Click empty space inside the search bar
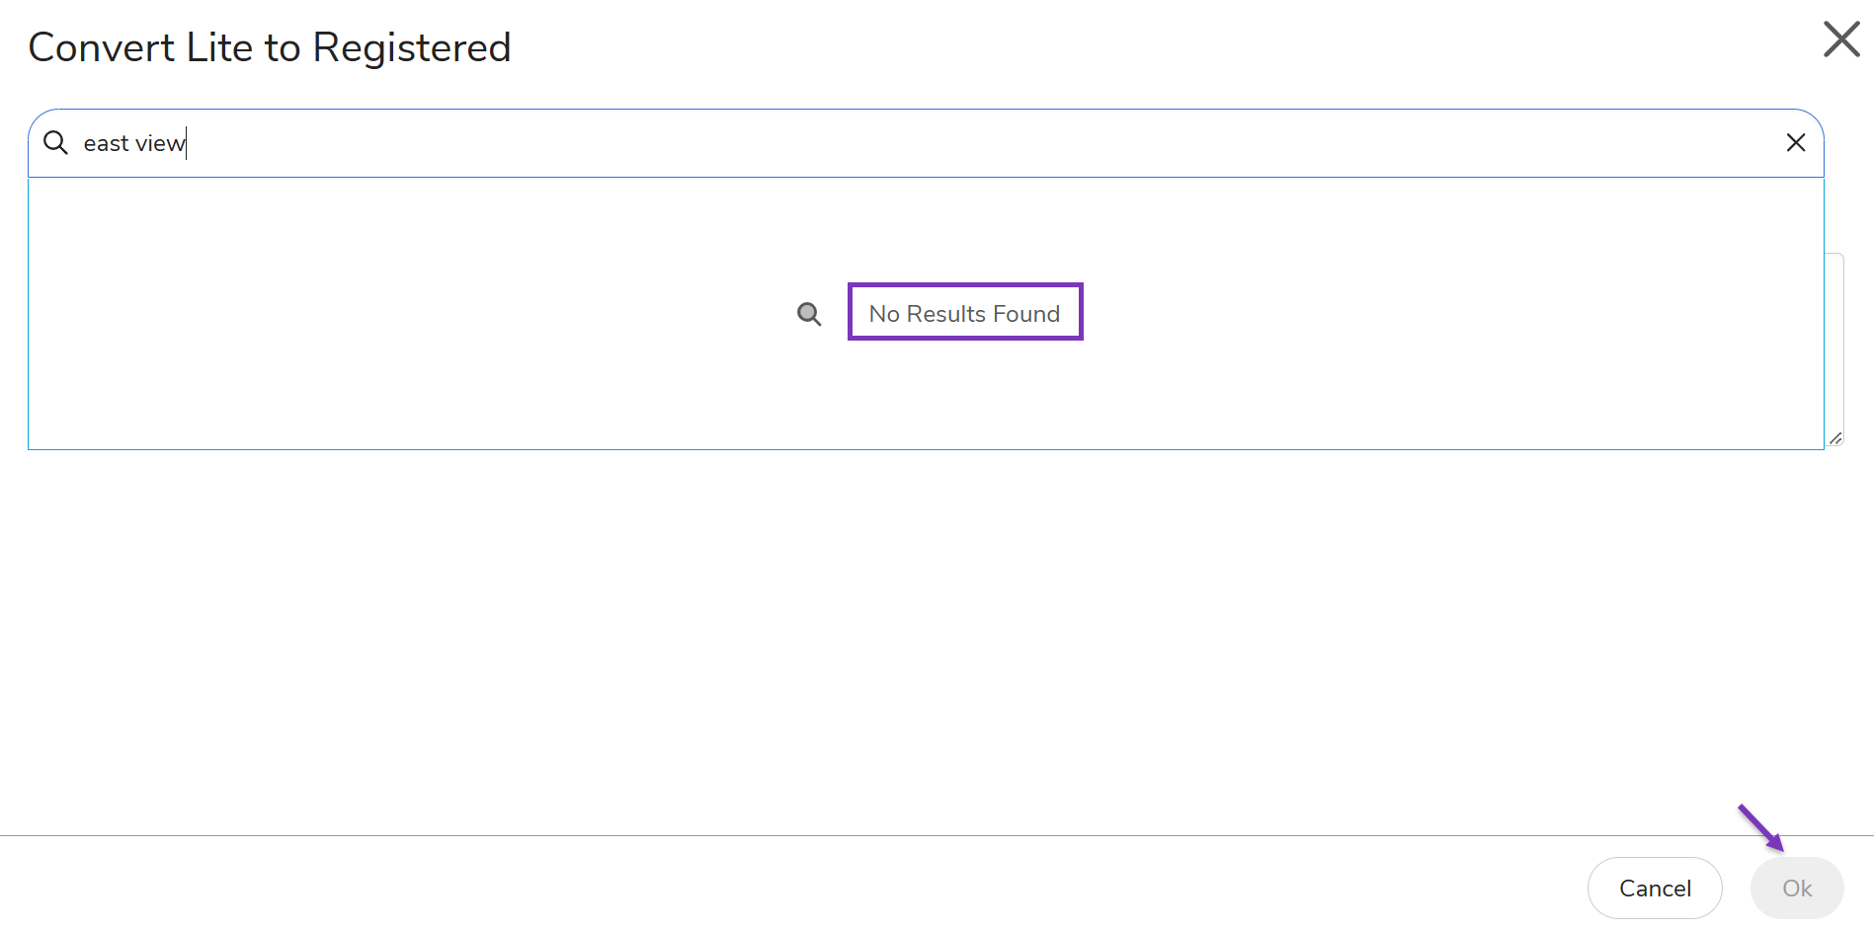 988,143
